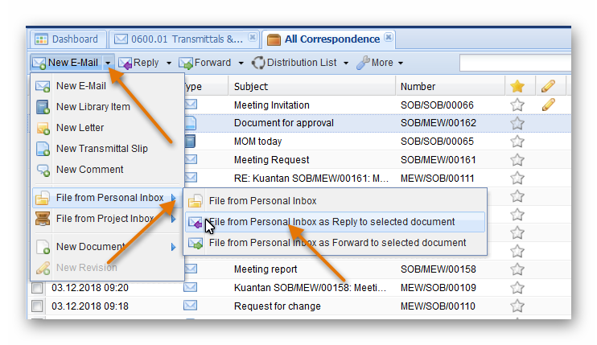
Task: Click the search input field in toolbar
Action: (x=513, y=63)
